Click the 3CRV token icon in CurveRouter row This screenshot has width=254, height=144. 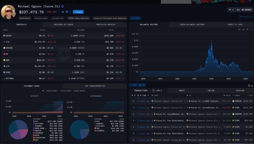233,107
